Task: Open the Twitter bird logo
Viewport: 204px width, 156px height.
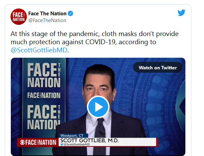Action: coord(182,13)
